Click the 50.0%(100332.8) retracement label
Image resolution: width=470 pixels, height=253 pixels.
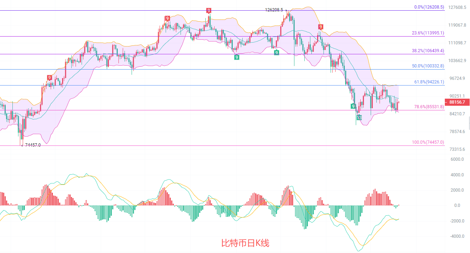(428, 66)
